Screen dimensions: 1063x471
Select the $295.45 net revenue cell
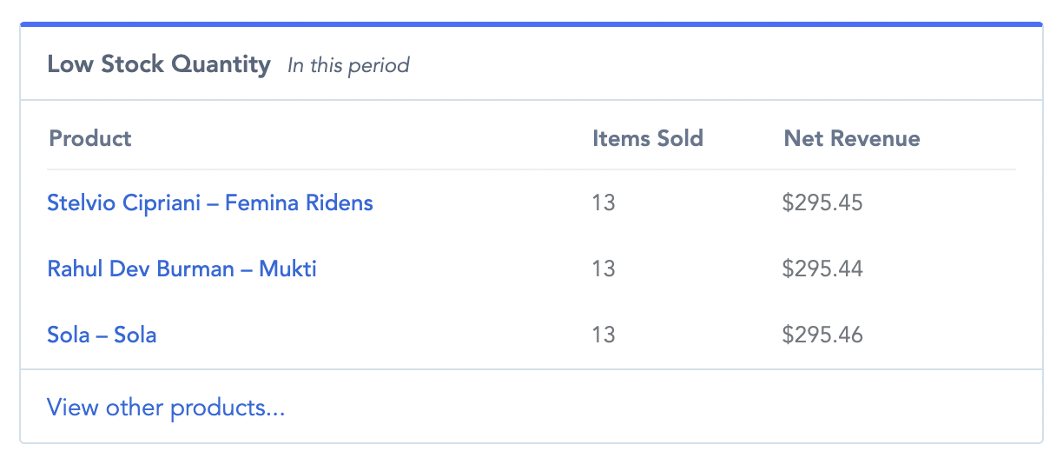coord(822,203)
